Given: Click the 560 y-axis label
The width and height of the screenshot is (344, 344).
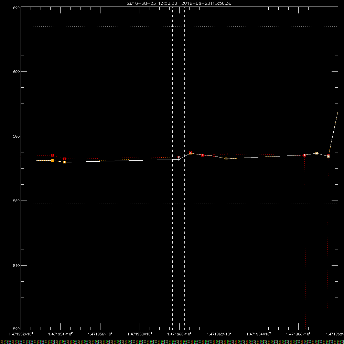Looking at the screenshot, I should 17,201.
